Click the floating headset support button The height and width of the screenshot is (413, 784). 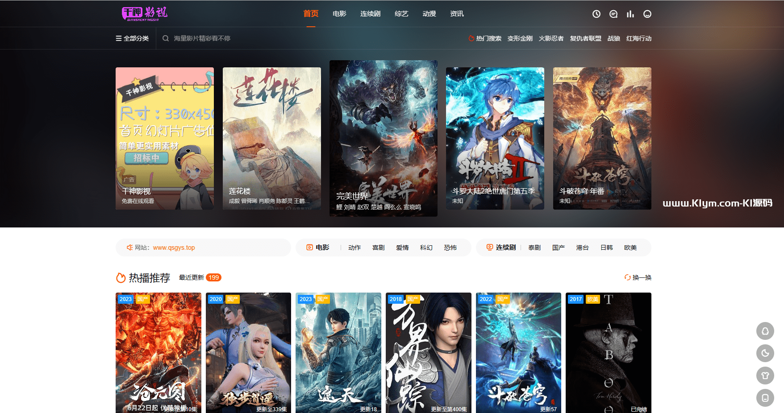tap(765, 331)
